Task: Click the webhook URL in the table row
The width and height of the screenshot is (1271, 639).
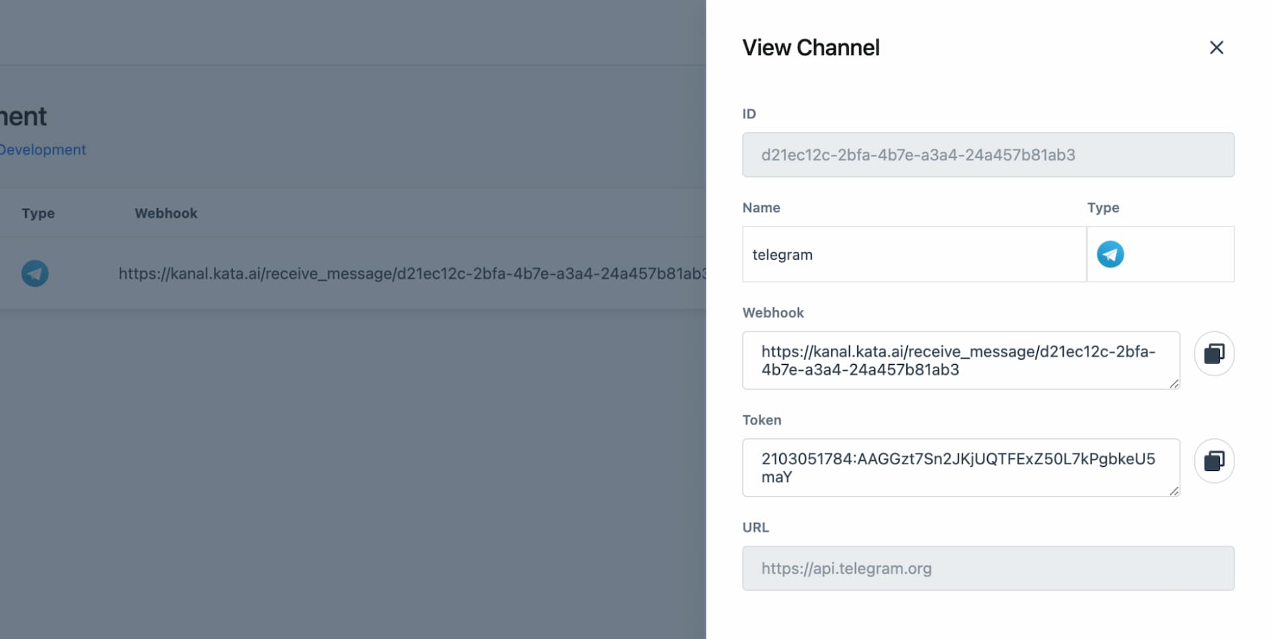Action: tap(412, 273)
